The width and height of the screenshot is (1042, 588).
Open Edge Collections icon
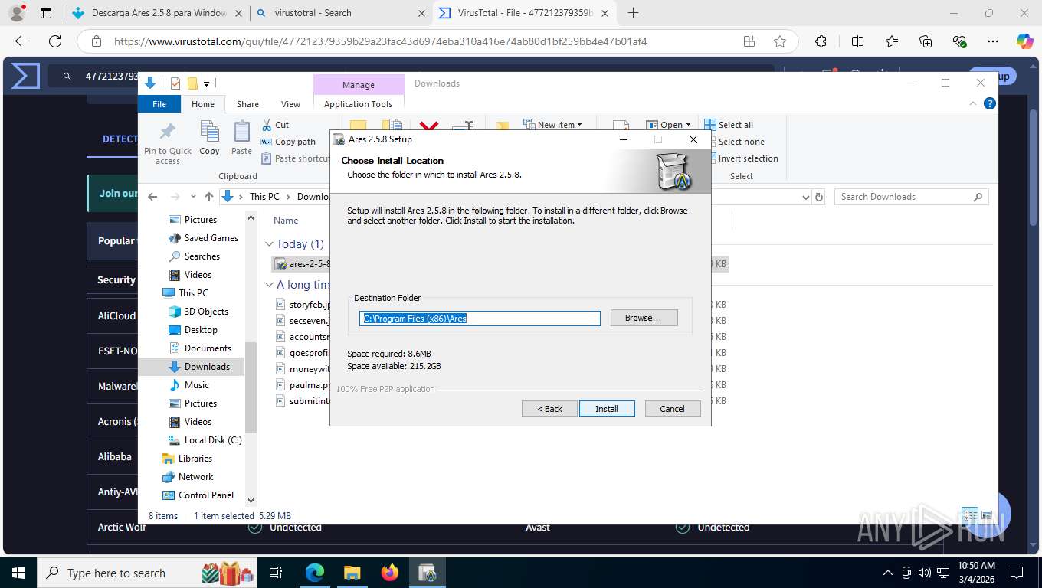click(x=926, y=41)
